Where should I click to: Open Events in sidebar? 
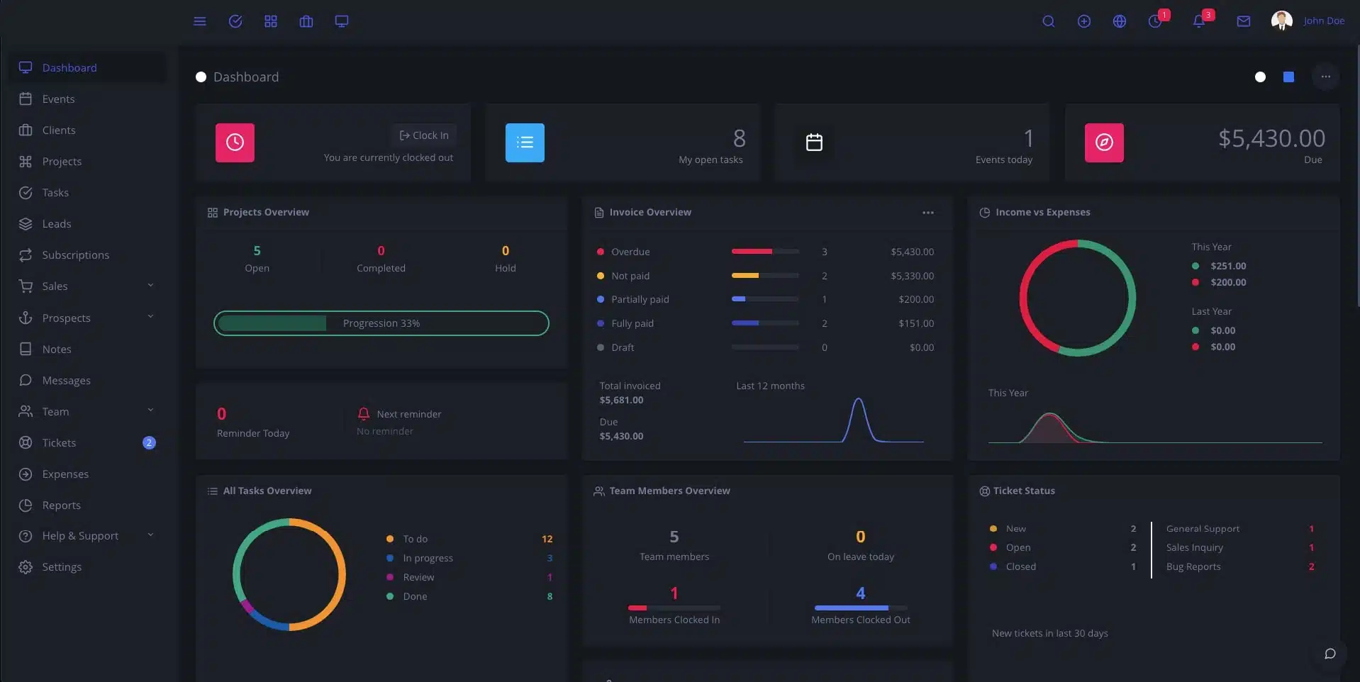pyautogui.click(x=88, y=99)
